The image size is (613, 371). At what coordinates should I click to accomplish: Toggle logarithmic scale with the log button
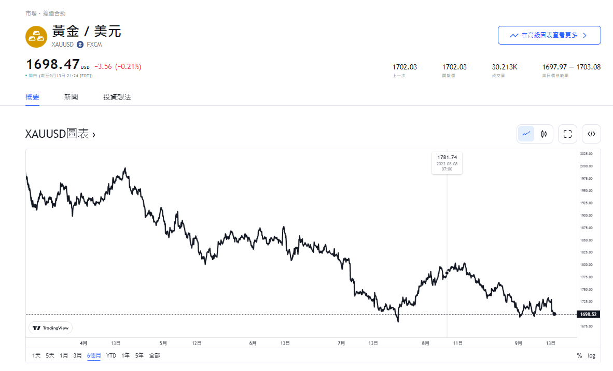[591, 355]
